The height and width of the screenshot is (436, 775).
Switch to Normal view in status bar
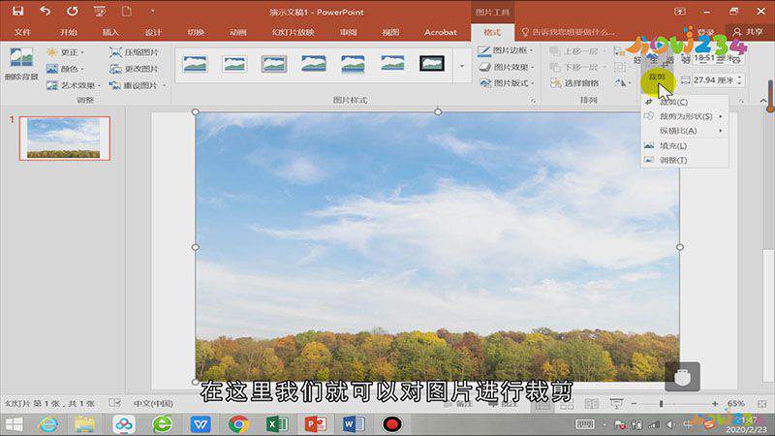[542, 405]
